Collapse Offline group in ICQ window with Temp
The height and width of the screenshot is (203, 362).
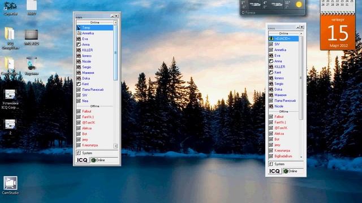(x=94, y=106)
